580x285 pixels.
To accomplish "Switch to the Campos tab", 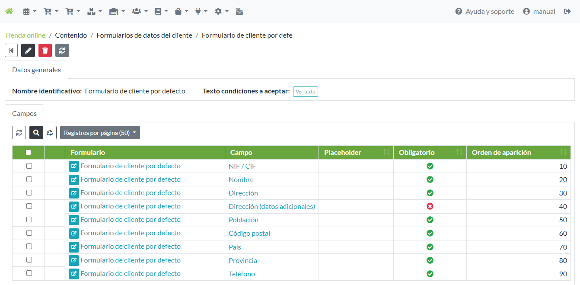I will [25, 114].
